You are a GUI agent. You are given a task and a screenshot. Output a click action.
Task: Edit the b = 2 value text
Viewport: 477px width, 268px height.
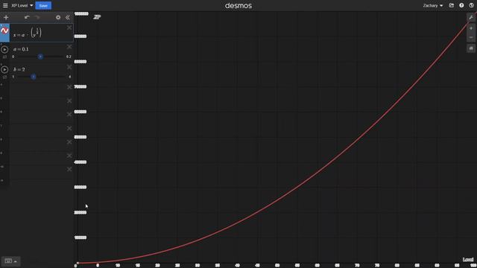[x=19, y=69]
